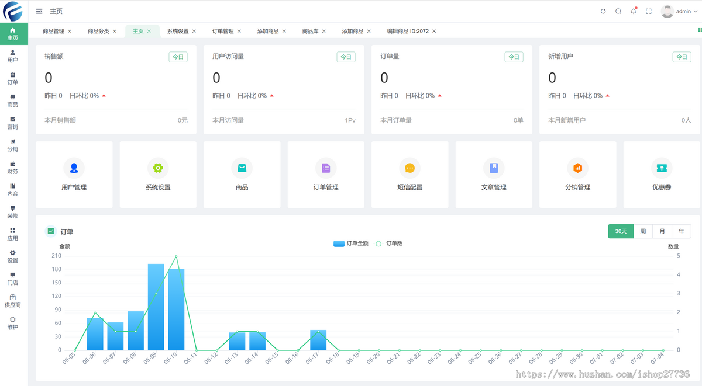
Task: Open the 设置 sidebar menu
Action: pyautogui.click(x=13, y=256)
